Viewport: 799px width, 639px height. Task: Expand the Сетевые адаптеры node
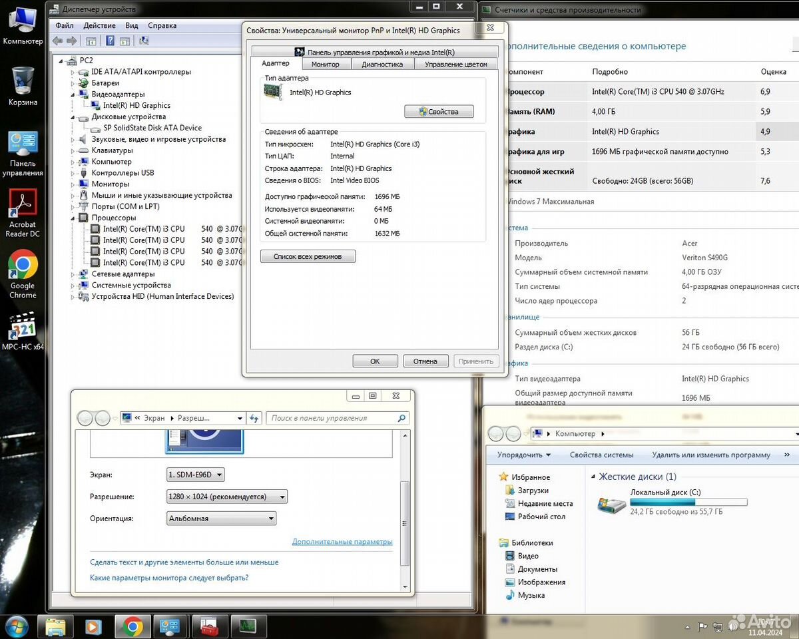coord(73,274)
